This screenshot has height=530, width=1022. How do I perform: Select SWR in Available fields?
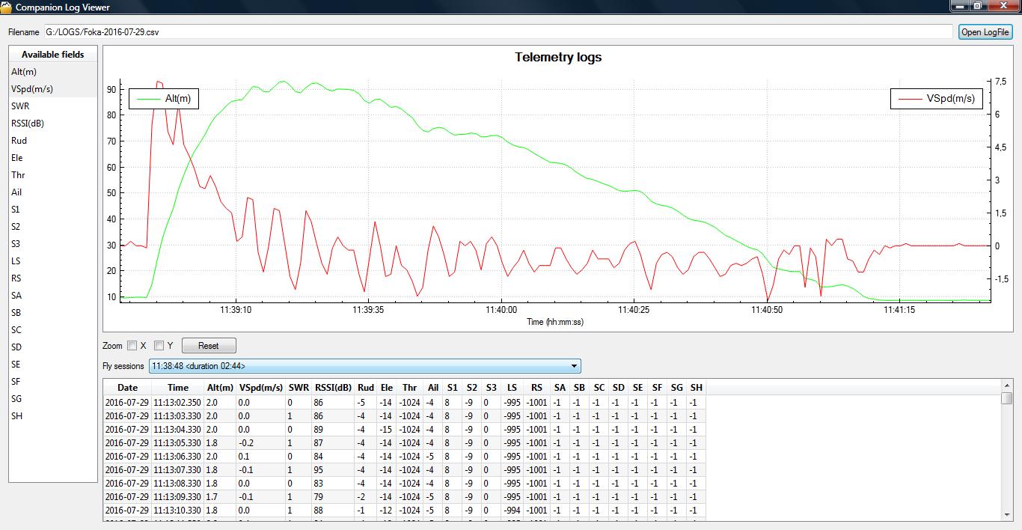pyautogui.click(x=53, y=106)
